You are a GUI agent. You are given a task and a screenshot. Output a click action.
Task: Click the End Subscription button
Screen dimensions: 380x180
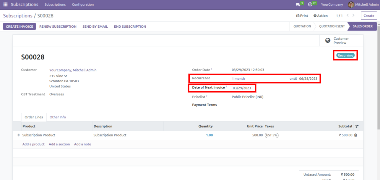point(130,26)
